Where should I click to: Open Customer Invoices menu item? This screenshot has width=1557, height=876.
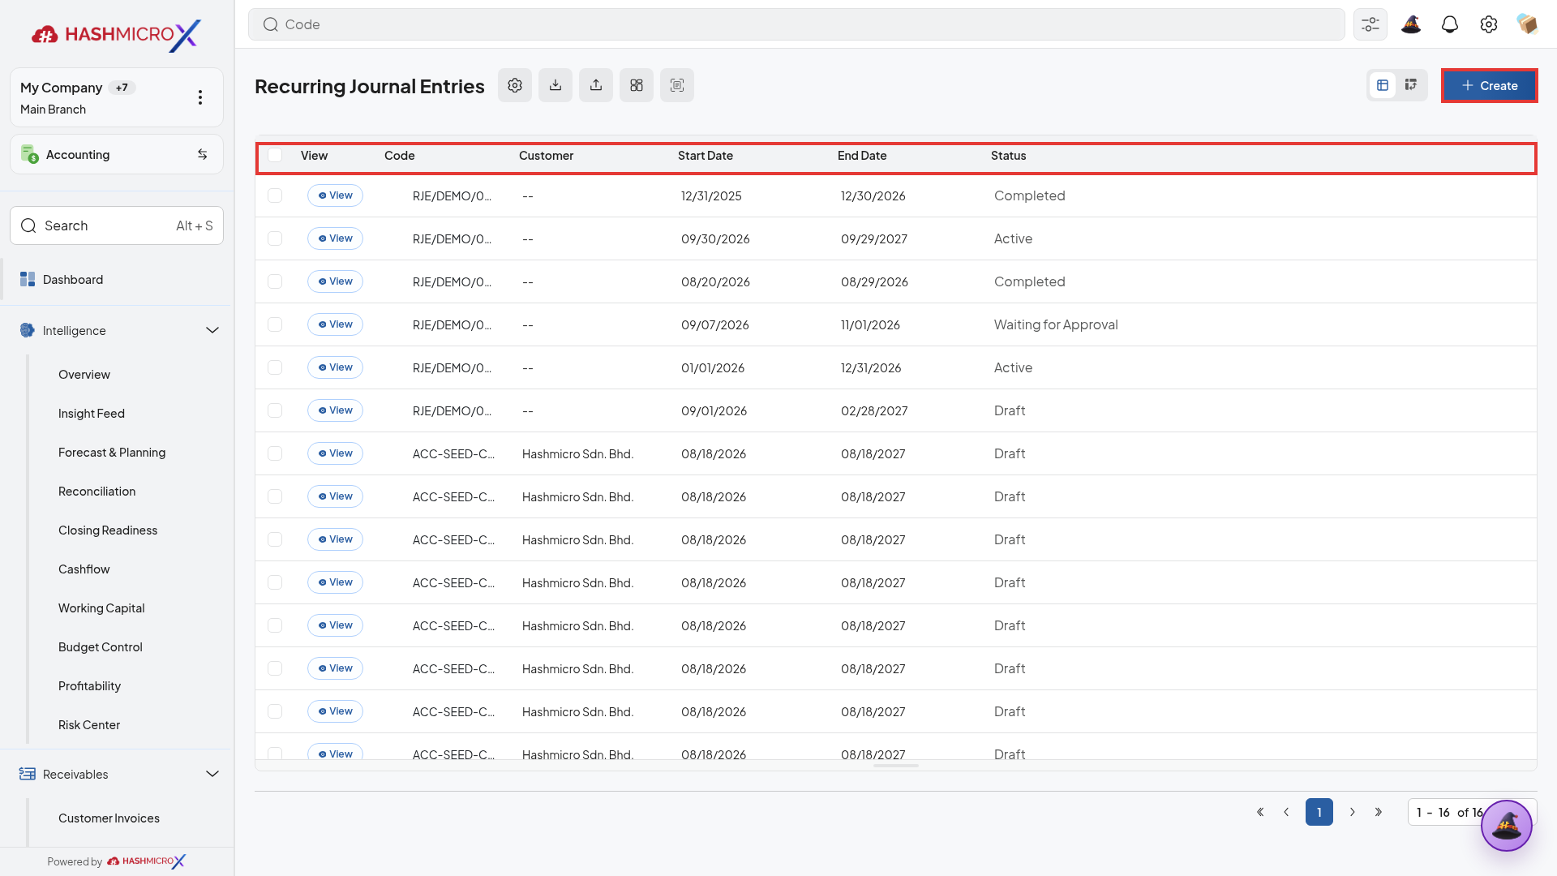click(109, 818)
